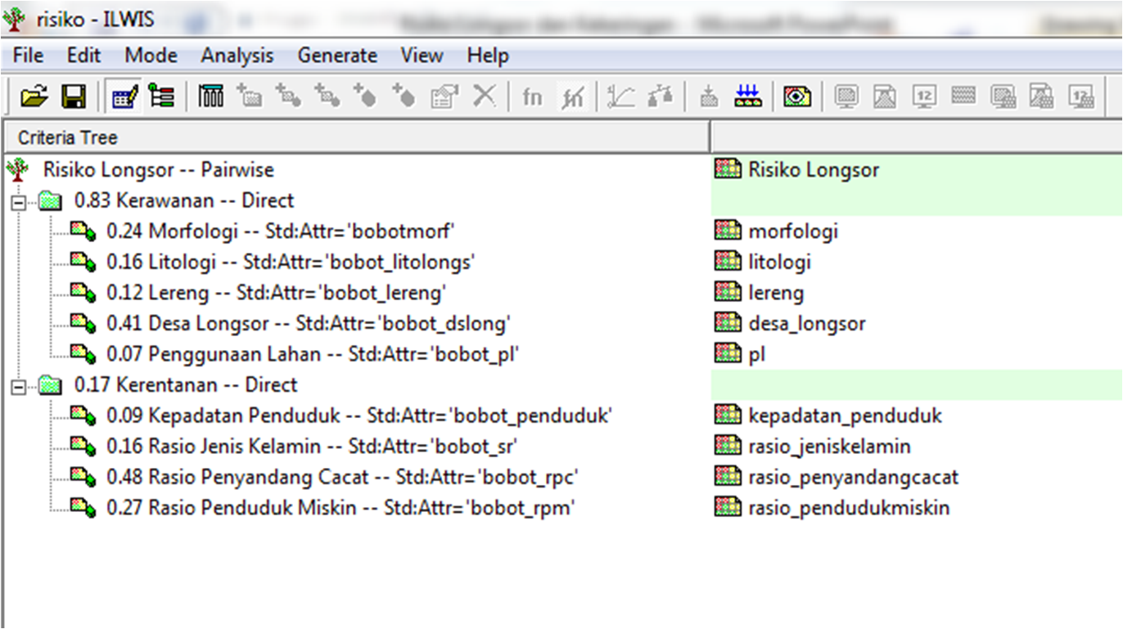This screenshot has height=629, width=1123.
Task: Collapse the Kerentanan group node
Action: [x=17, y=386]
